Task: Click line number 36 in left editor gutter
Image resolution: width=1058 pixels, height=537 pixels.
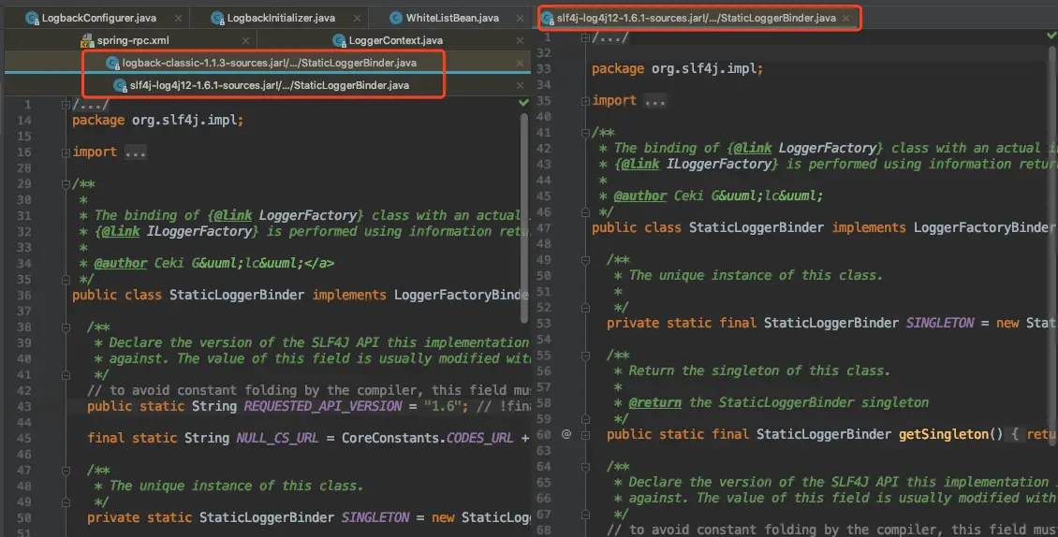Action: [23, 295]
